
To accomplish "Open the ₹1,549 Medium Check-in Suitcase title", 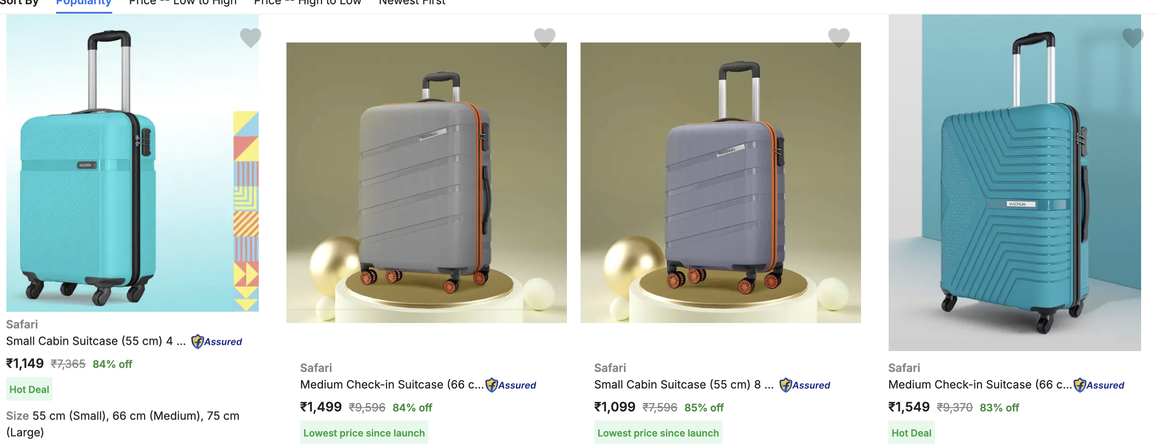I will pos(980,385).
